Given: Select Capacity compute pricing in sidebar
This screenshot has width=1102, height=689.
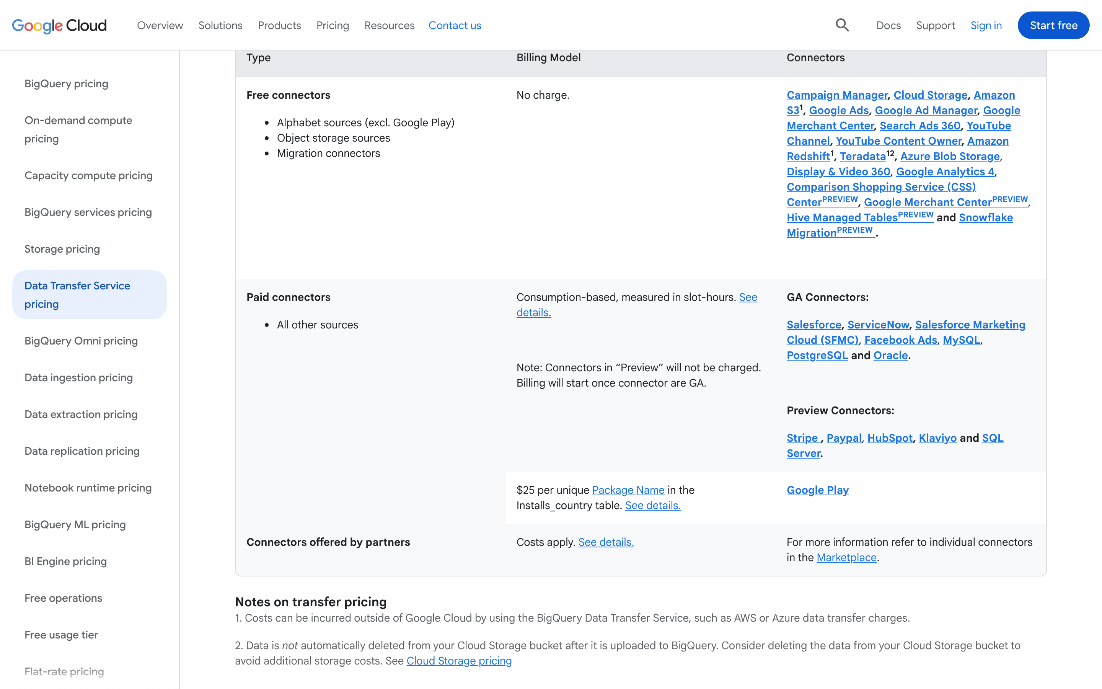Looking at the screenshot, I should pyautogui.click(x=88, y=175).
